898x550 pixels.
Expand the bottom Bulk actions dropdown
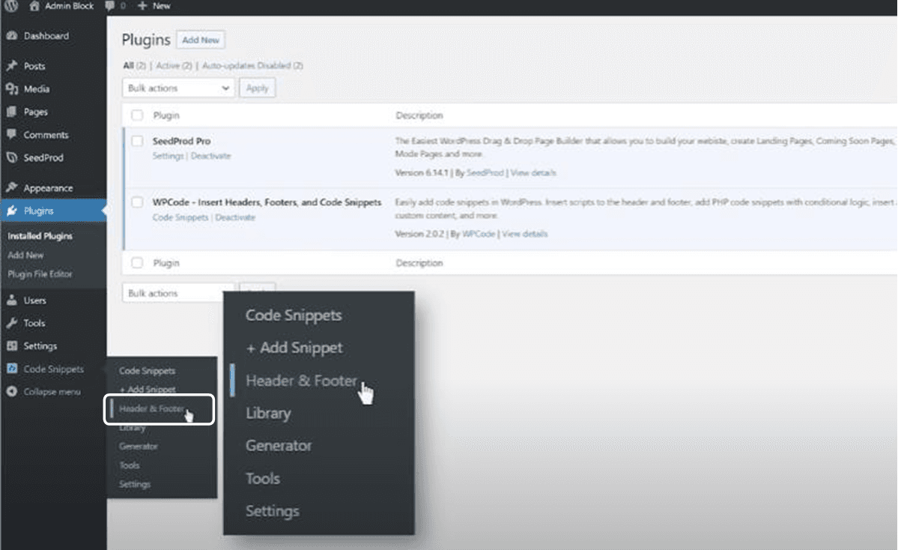[178, 294]
